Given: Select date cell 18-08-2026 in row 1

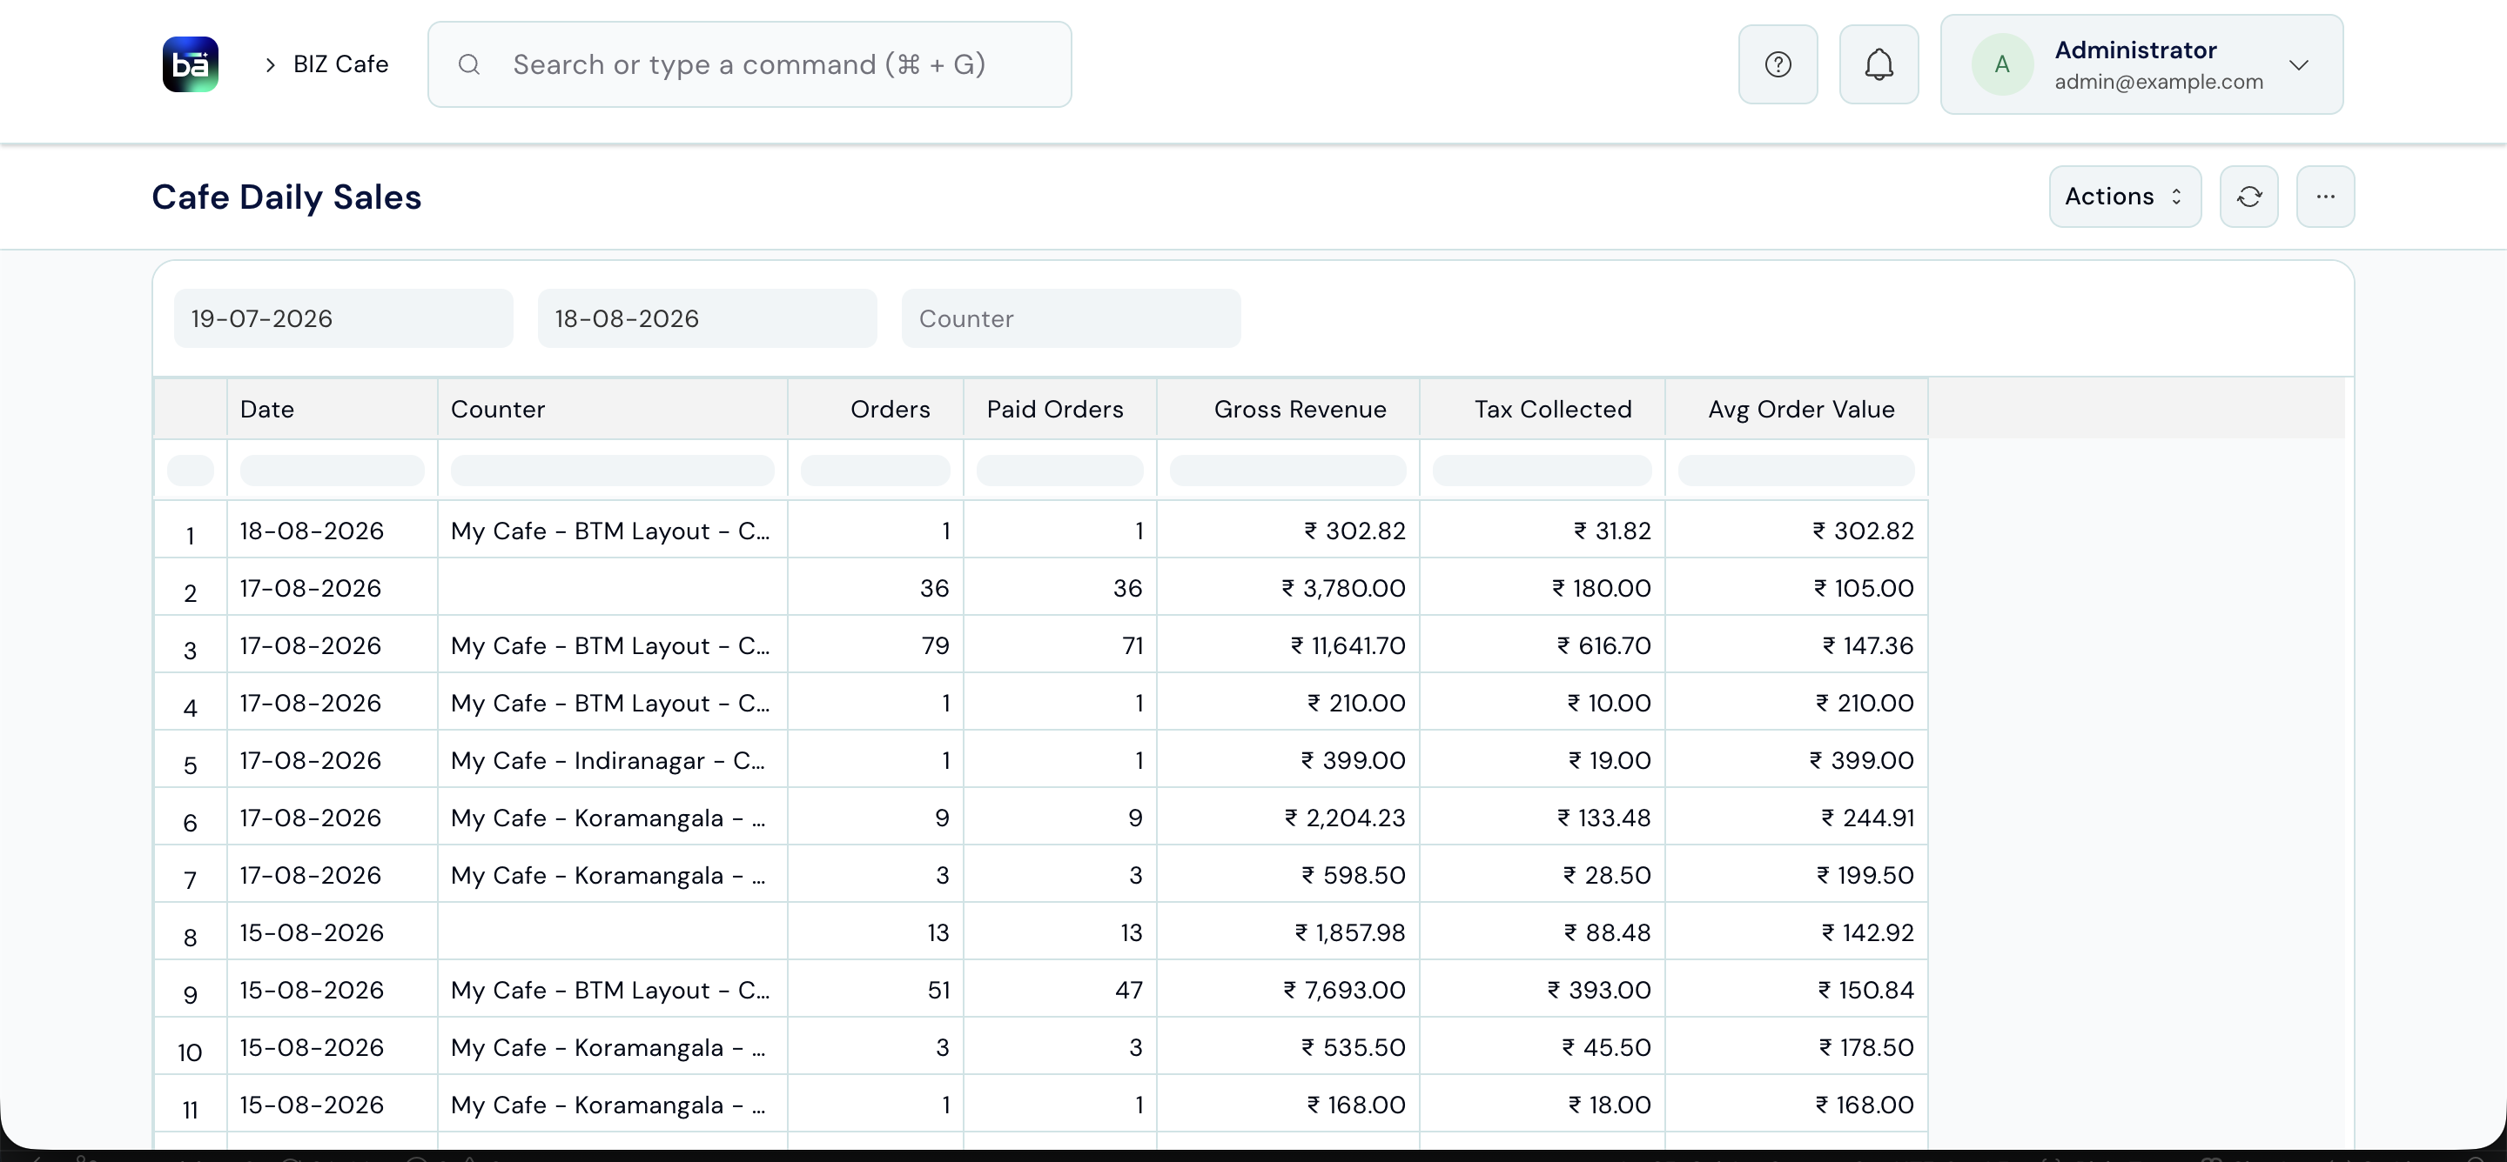Looking at the screenshot, I should click(x=332, y=531).
